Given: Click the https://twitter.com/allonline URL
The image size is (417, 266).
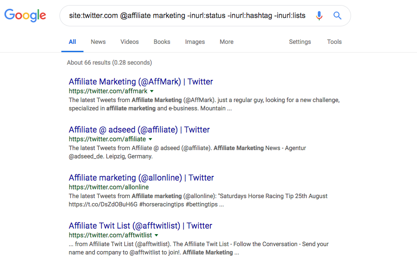Looking at the screenshot, I should click(109, 187).
